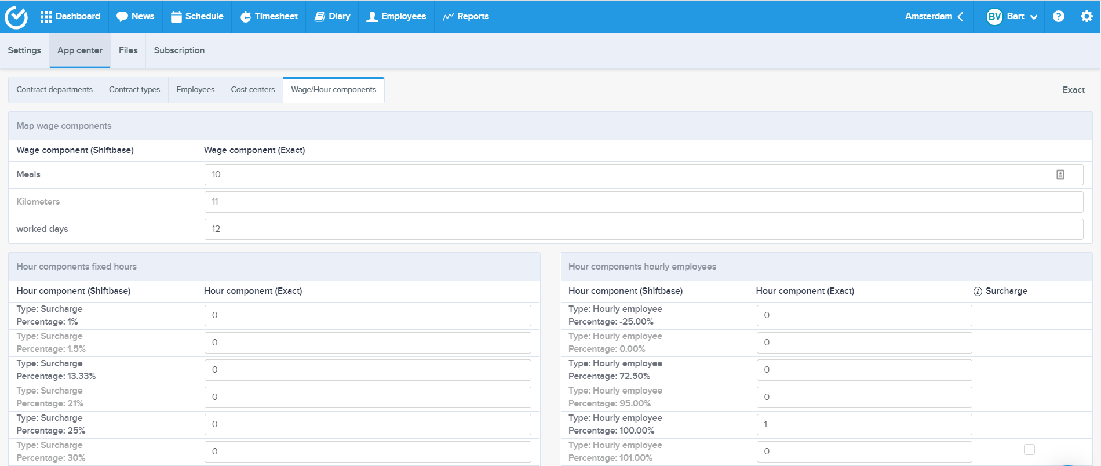Open Diary in top navigation
Image resolution: width=1101 pixels, height=466 pixels.
pos(332,16)
